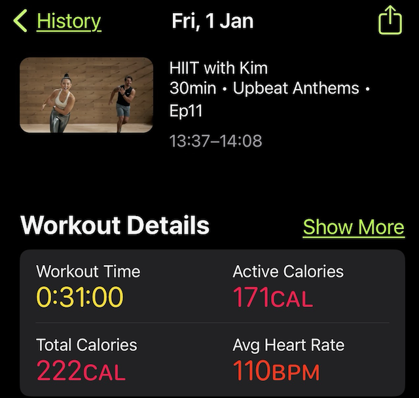Select the Avg Heart Rate label
The width and height of the screenshot is (419, 398).
pyautogui.click(x=289, y=345)
